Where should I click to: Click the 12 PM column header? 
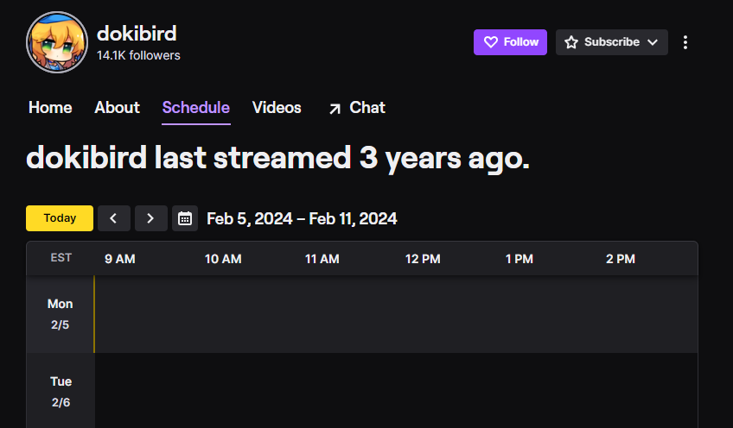tap(423, 259)
